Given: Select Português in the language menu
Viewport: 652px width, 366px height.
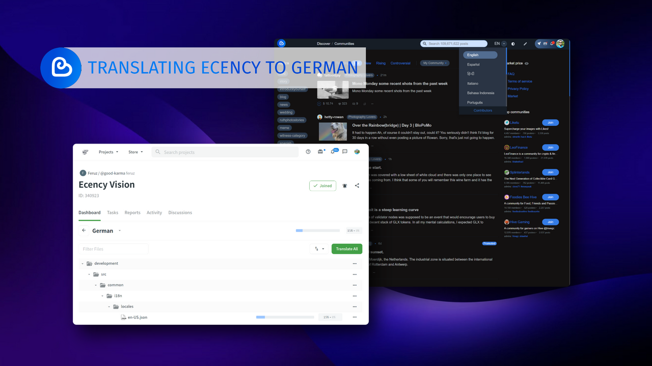Looking at the screenshot, I should coord(475,103).
